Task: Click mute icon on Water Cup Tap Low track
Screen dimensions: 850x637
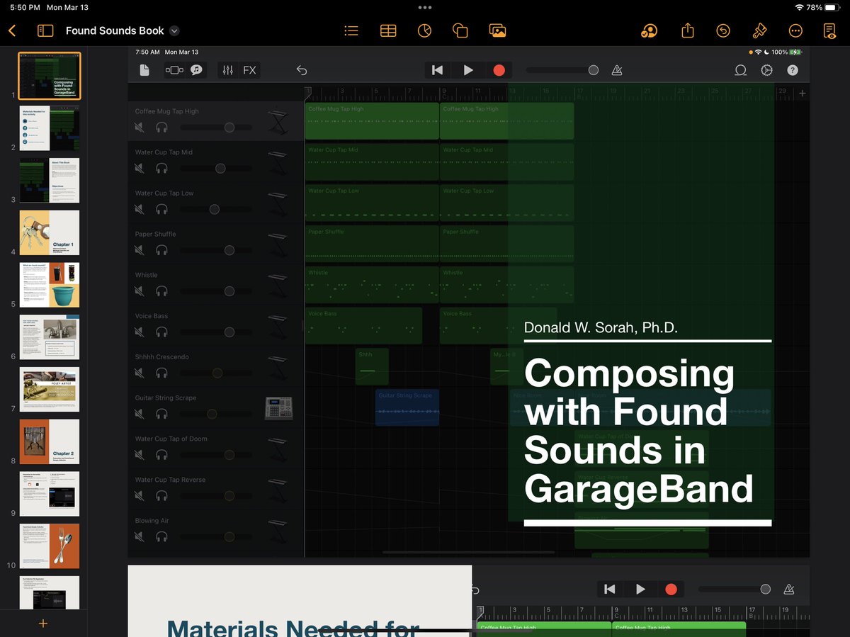Action: (140, 209)
